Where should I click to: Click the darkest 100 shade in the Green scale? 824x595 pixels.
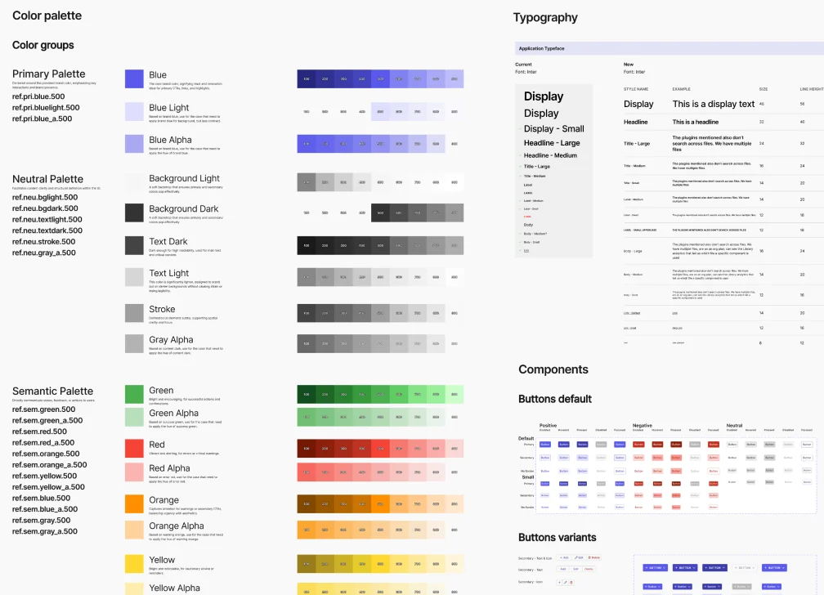[x=307, y=394]
